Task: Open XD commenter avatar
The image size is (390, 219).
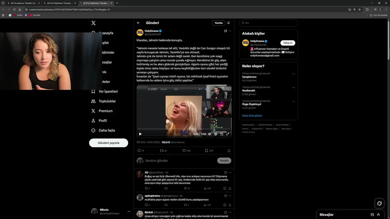Action: (x=140, y=174)
